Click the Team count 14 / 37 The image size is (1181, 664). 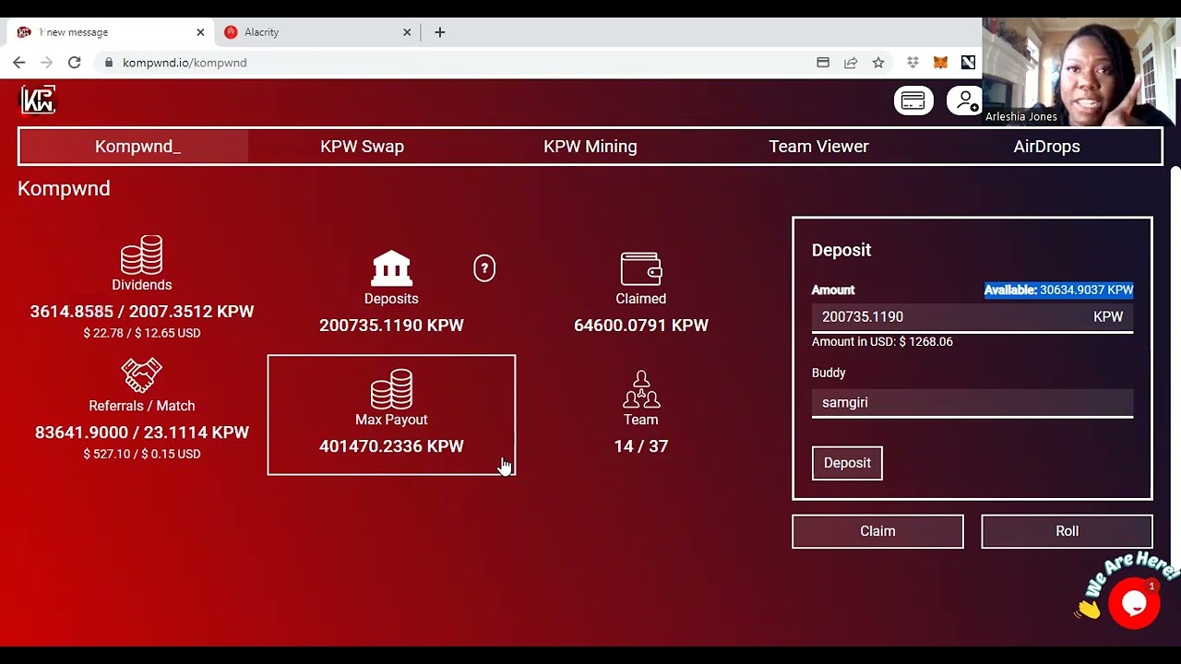coord(641,446)
